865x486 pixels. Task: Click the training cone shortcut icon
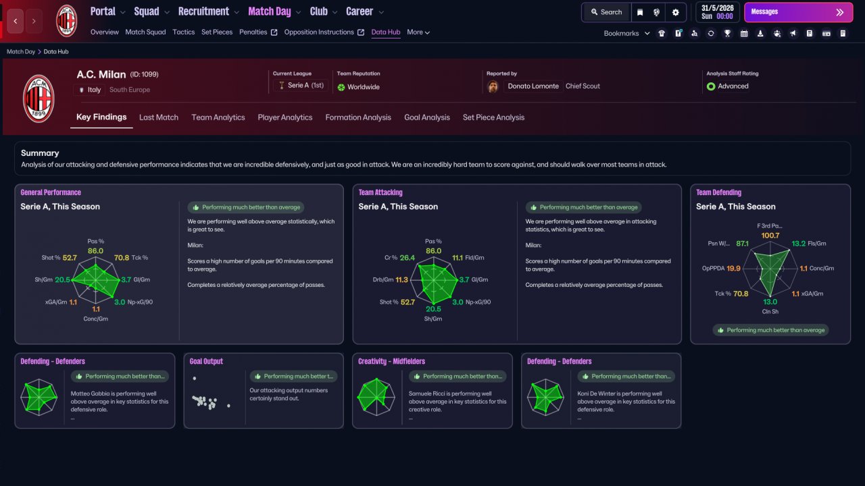click(x=760, y=33)
